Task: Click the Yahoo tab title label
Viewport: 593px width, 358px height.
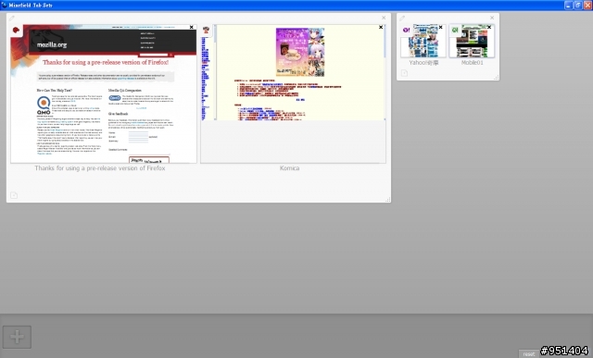Action: [x=423, y=63]
